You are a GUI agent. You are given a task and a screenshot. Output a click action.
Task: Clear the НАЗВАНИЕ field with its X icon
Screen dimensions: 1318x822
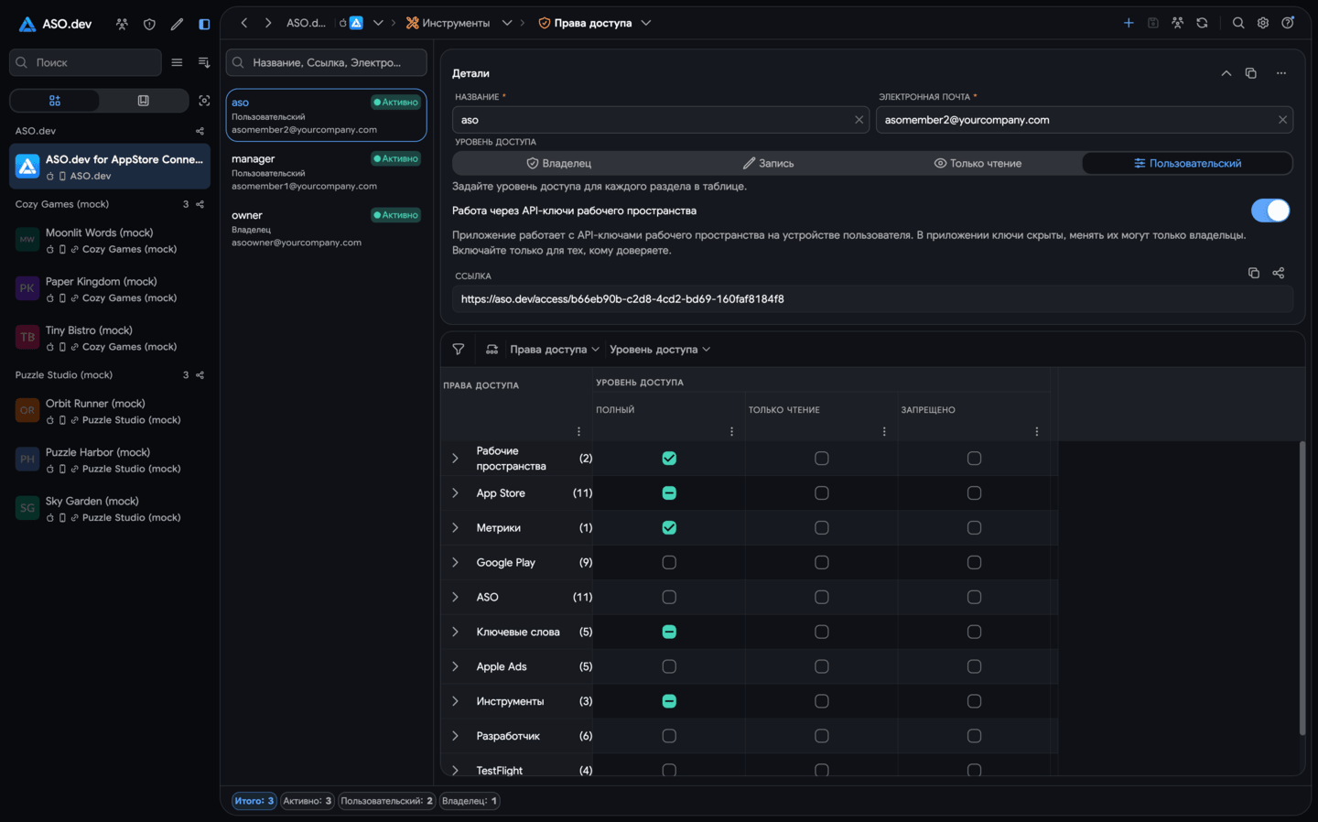coord(859,120)
